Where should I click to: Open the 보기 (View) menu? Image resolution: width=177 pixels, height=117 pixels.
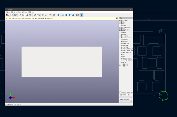pyautogui.click(x=18, y=12)
